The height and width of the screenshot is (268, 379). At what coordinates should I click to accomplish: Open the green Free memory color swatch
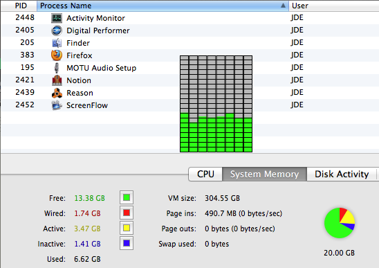pos(127,197)
